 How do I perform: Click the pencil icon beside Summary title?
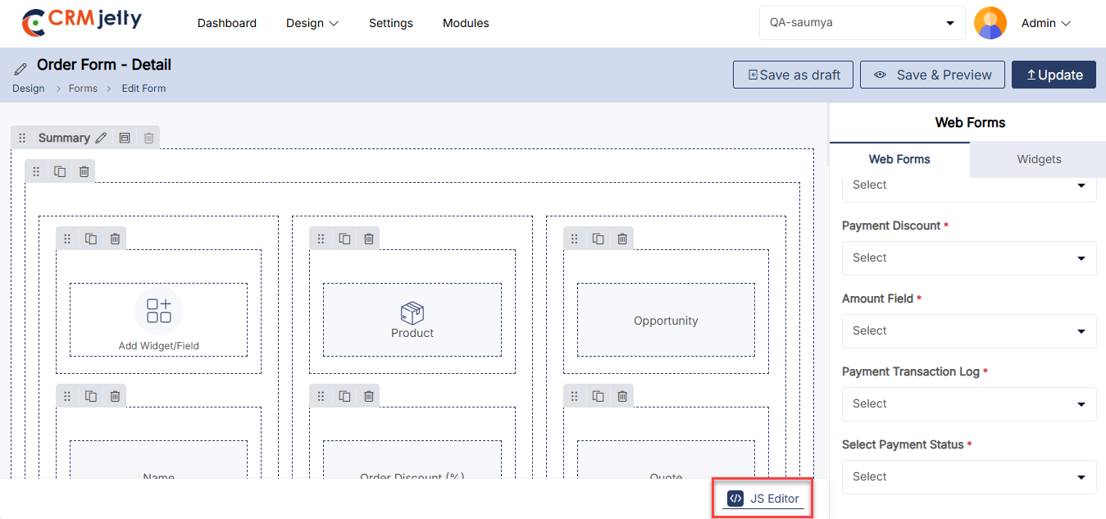[101, 138]
